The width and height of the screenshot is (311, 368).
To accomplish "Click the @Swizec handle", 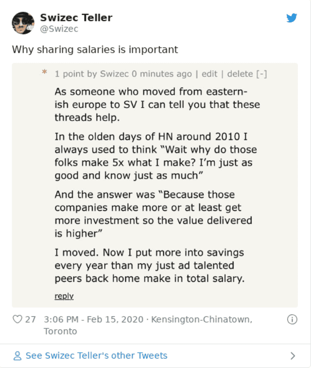I will coord(59,29).
